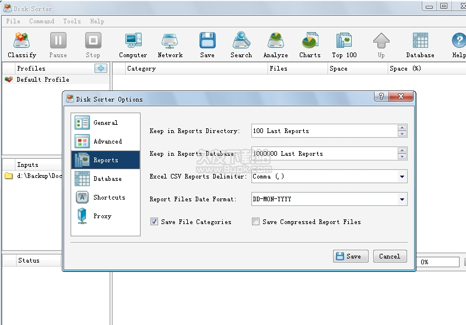466x325 pixels.
Task: Click the 0% progress bar
Action: point(438,262)
